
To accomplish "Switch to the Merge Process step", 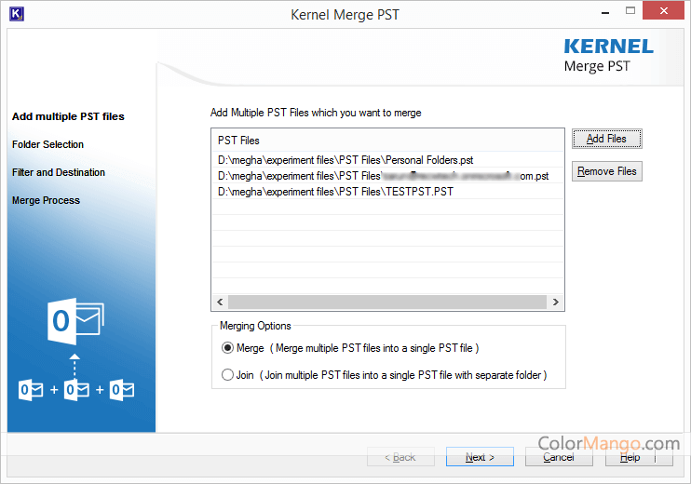I will coord(46,200).
